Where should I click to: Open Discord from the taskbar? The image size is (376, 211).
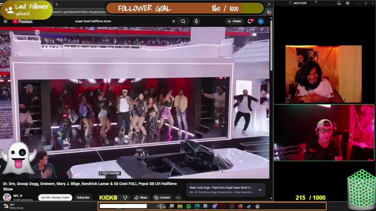214,206
